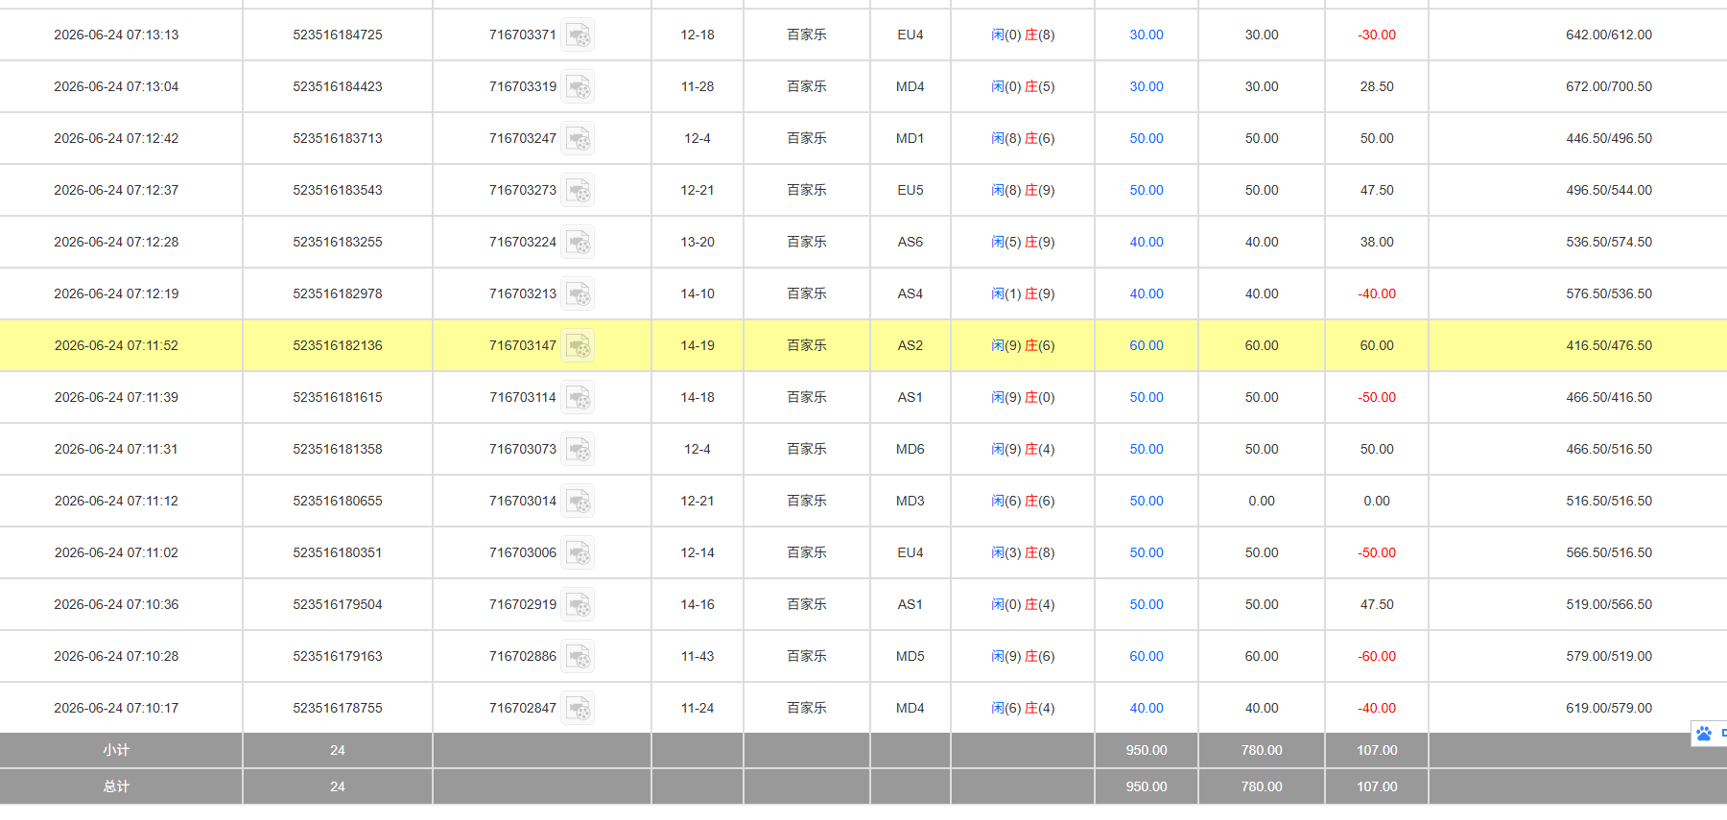Click the 总计 total label
Image resolution: width=1727 pixels, height=820 pixels.
tap(116, 786)
